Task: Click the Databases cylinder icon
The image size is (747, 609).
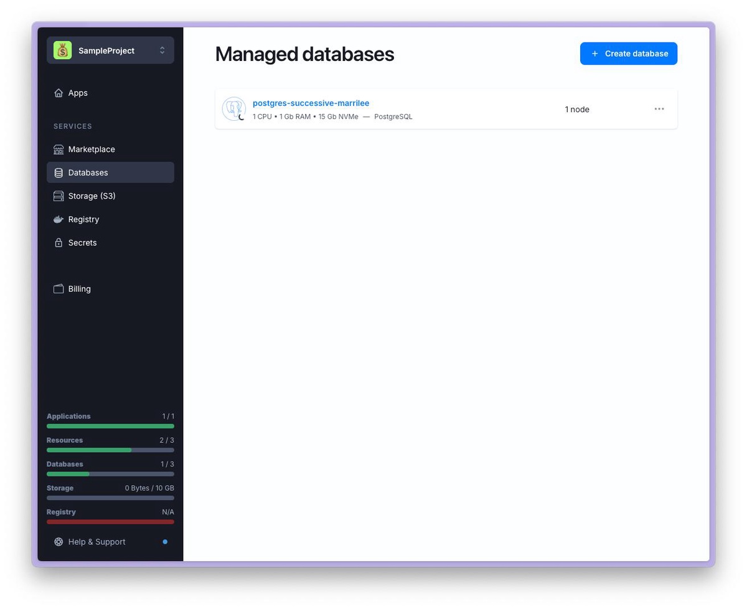Action: point(59,172)
